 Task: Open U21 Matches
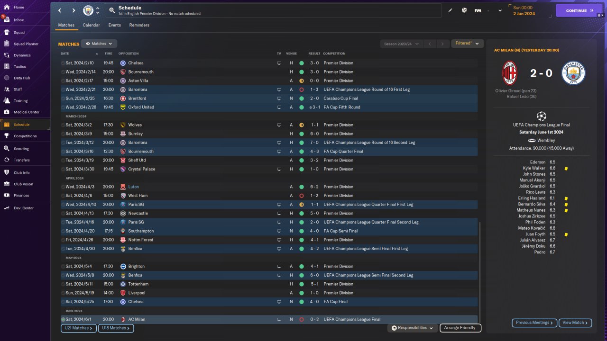click(78, 328)
